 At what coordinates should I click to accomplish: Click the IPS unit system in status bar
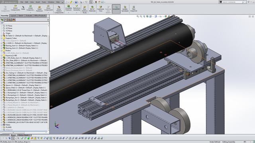pyautogui.click(x=245, y=142)
